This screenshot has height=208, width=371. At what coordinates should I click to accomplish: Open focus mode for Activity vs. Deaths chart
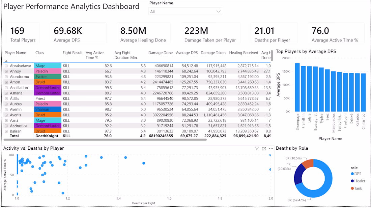pos(264,148)
